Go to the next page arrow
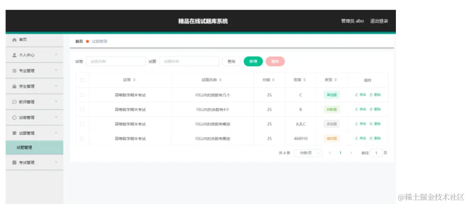 (351, 153)
